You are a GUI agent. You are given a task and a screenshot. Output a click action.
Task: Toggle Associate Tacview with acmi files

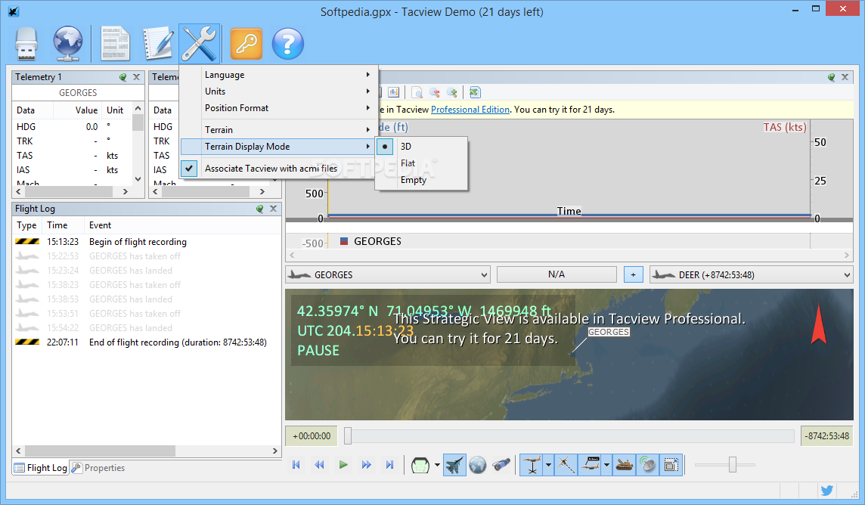[278, 169]
